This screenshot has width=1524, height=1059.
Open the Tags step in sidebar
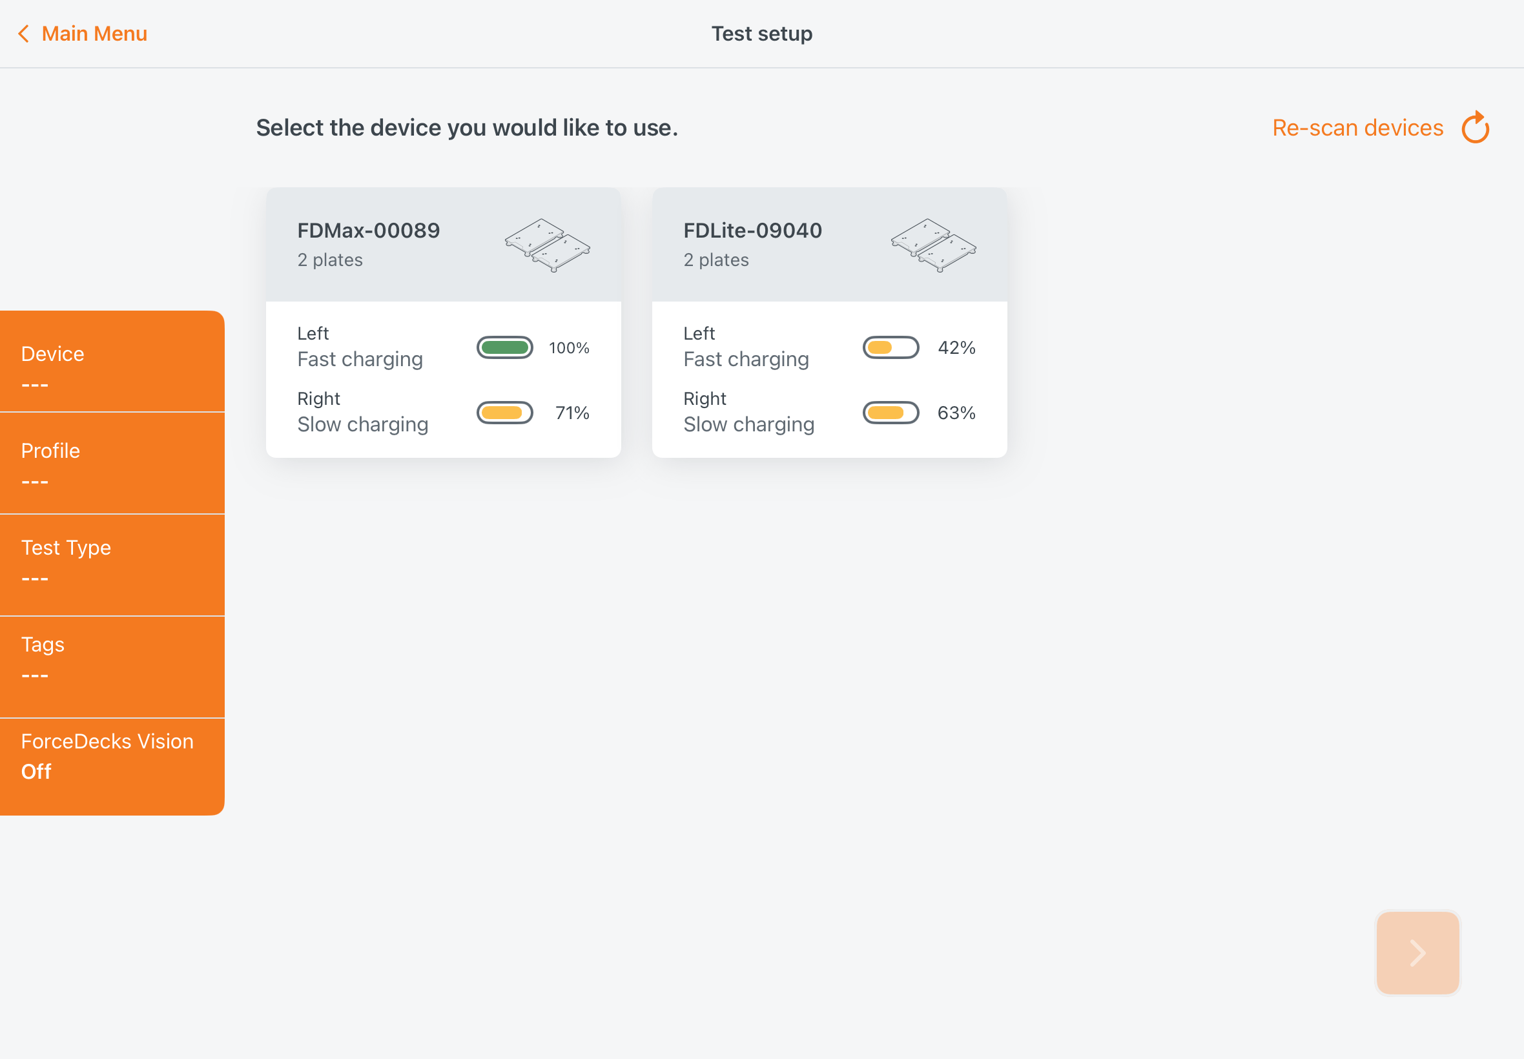(x=112, y=667)
